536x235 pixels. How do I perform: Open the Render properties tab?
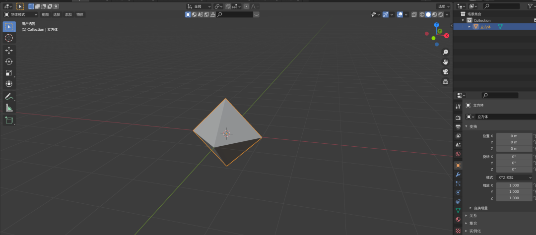point(458,118)
